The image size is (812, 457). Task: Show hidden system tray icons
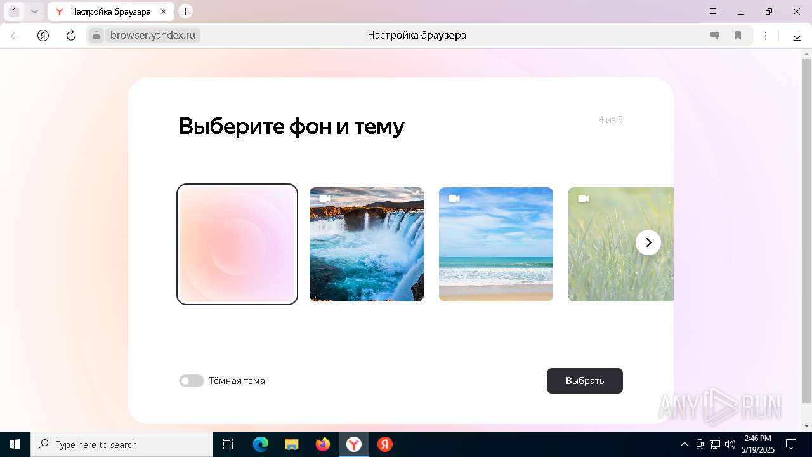coord(684,444)
